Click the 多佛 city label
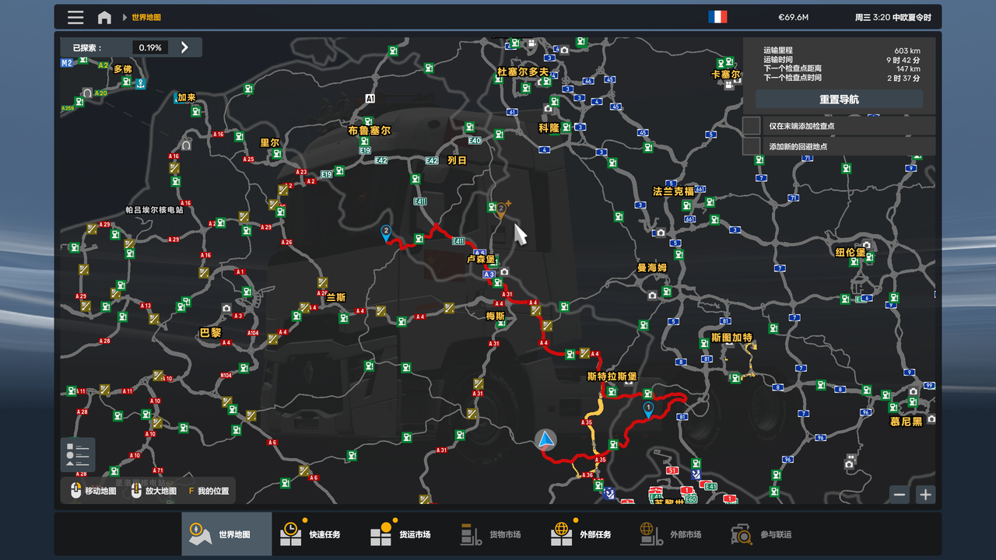The height and width of the screenshot is (560, 996). [123, 68]
